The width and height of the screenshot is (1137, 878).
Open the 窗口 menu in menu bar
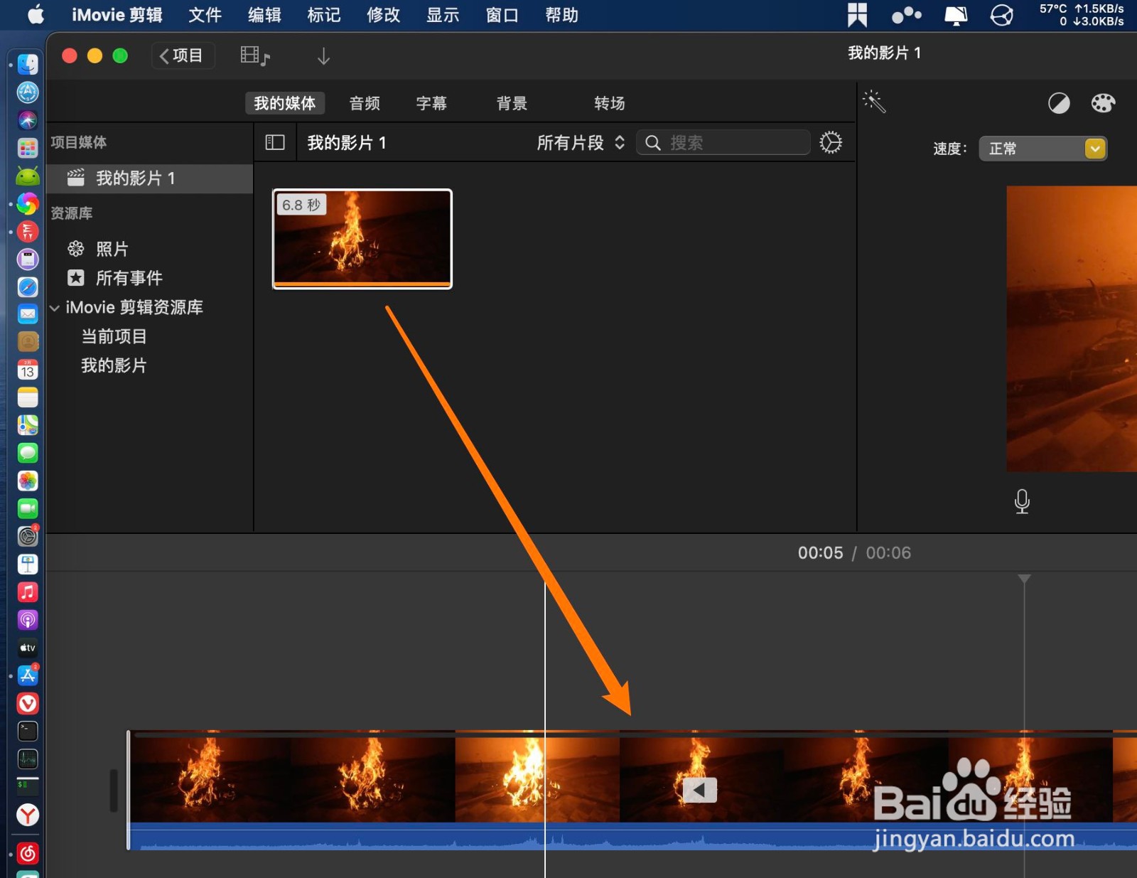coord(501,14)
